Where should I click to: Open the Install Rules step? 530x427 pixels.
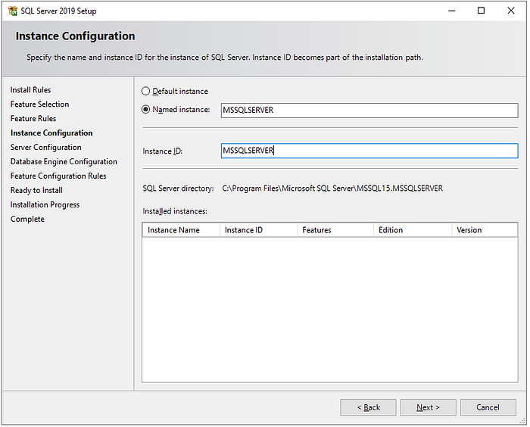[x=30, y=90]
